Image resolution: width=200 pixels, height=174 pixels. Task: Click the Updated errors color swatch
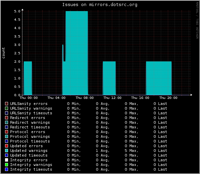[x=6, y=146]
